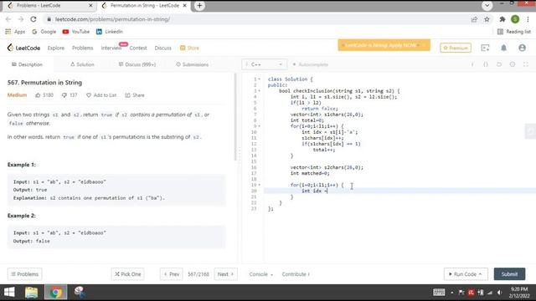Screen dimensions: 536x301
Task: Open the notifications bell
Action: (503, 48)
